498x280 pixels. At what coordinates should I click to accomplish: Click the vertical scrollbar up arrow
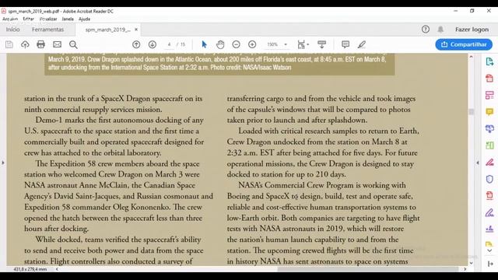(472, 57)
